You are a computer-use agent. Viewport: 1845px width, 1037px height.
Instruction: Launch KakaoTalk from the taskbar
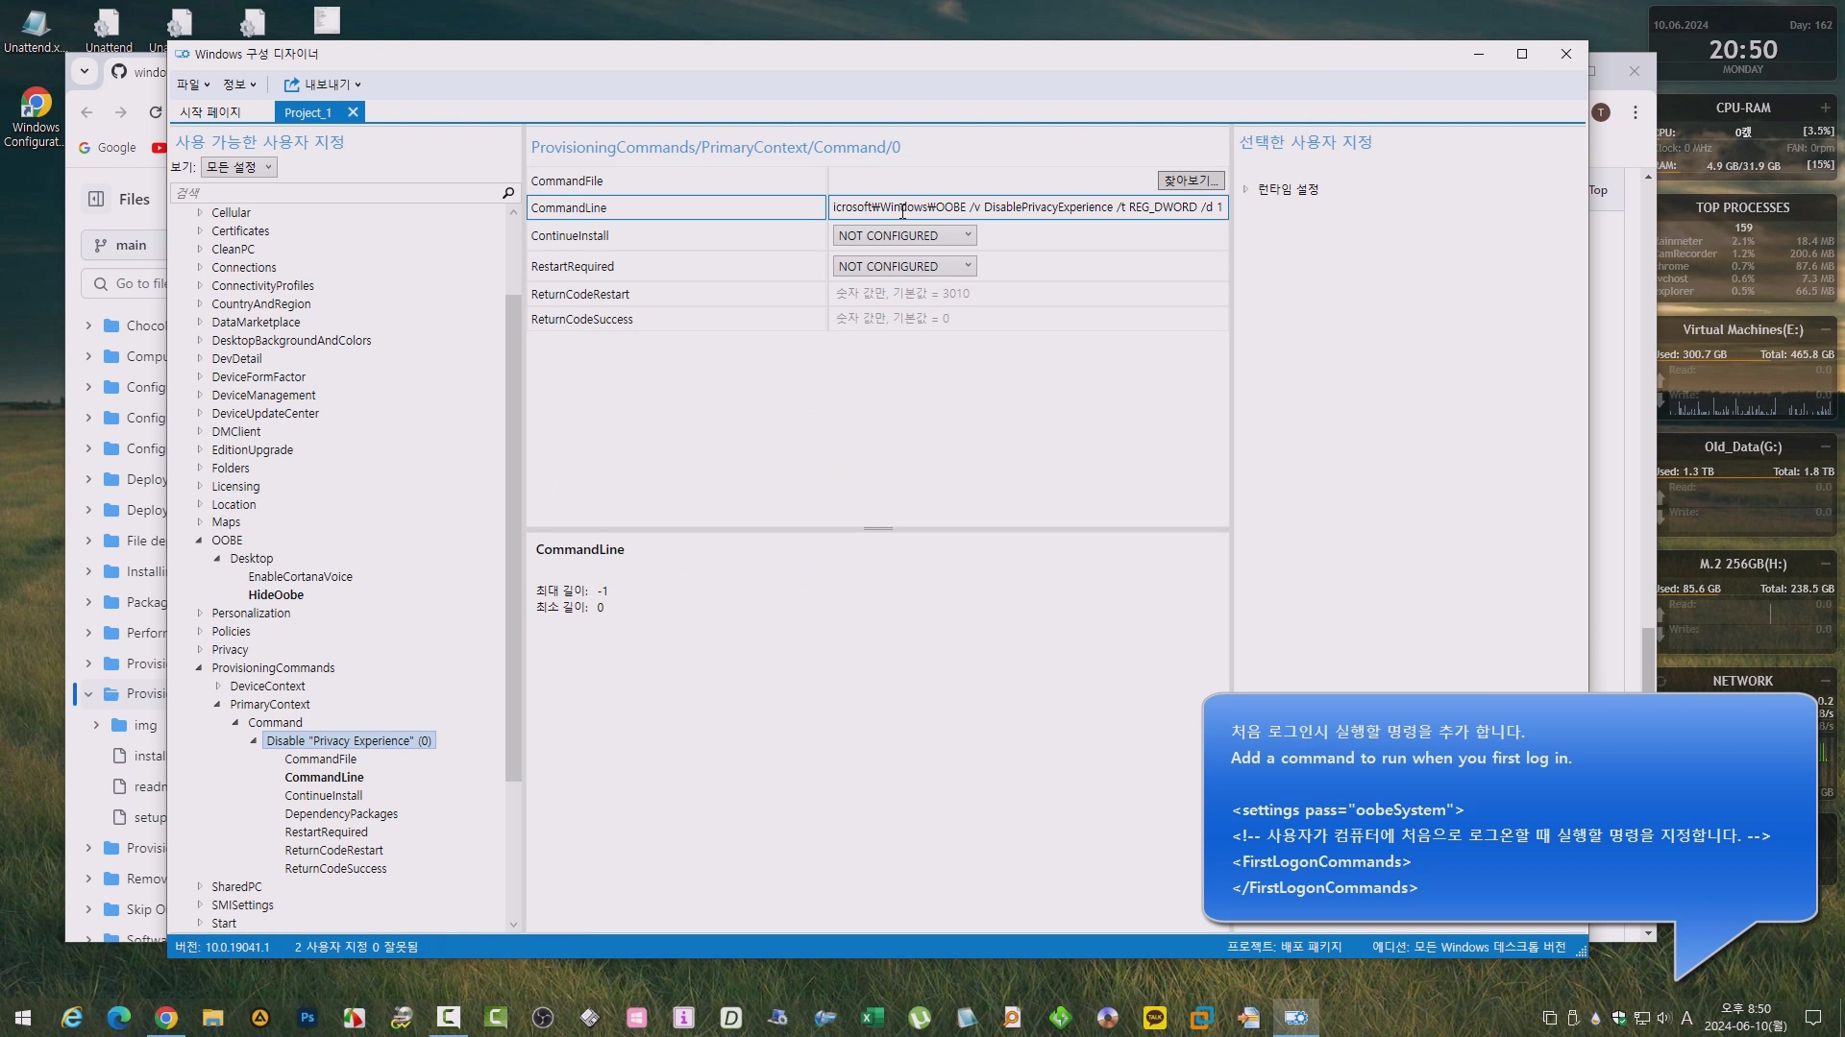(x=1154, y=1018)
